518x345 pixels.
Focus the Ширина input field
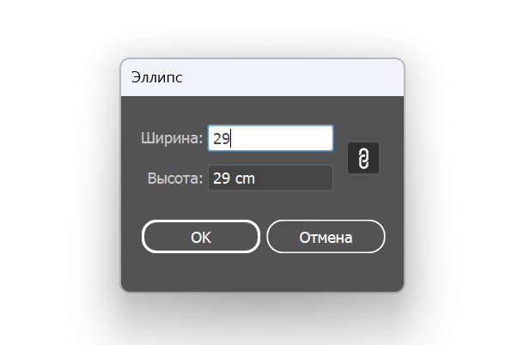[x=271, y=138]
